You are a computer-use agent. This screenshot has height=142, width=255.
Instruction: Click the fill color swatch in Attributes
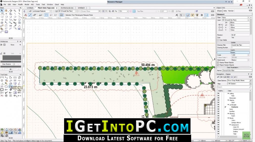(12, 58)
